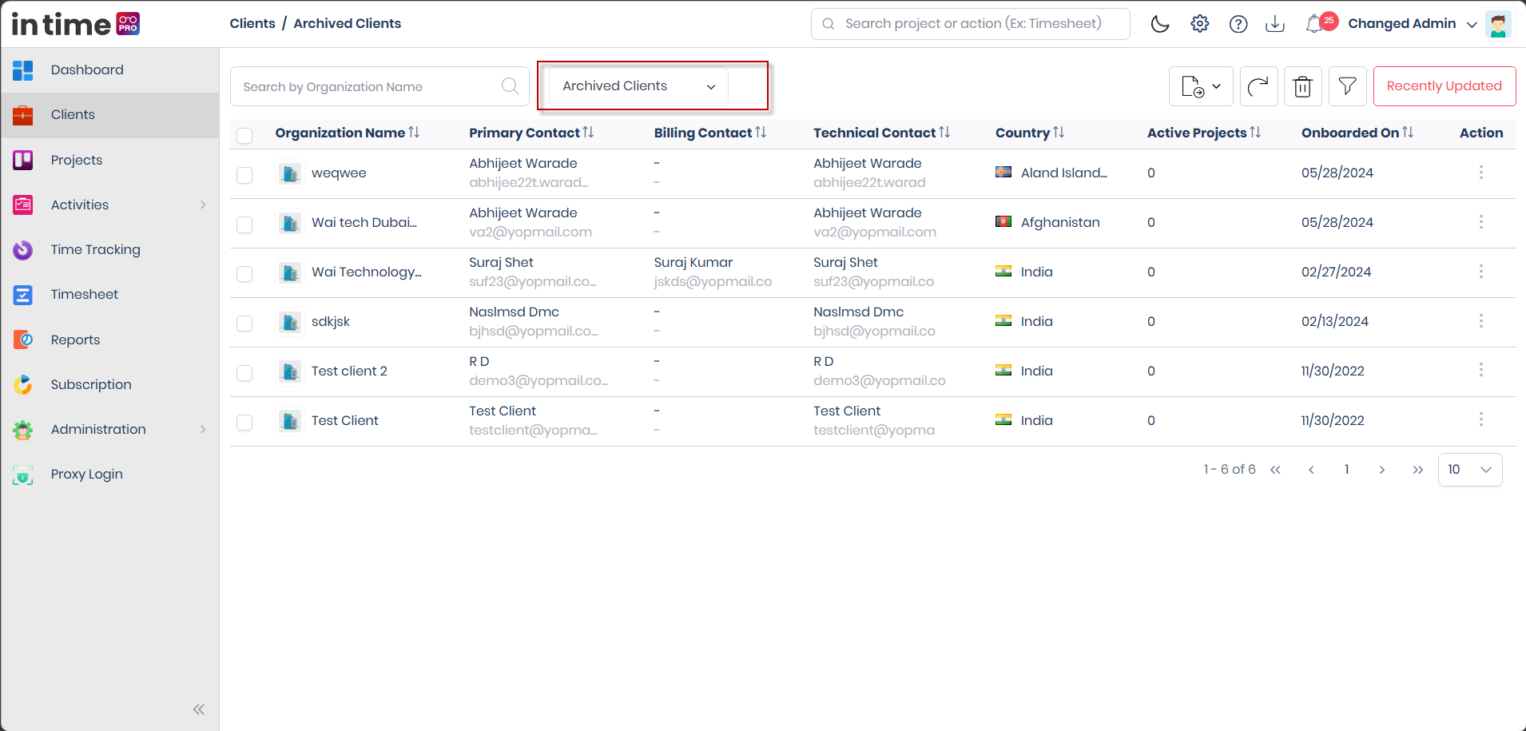
Task: Click the trash delete icon button
Action: pos(1302,86)
